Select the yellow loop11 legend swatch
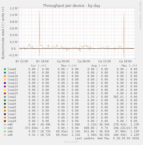Image resolution: width=143 pixels, height=145 pixels. click(x=5, y=80)
